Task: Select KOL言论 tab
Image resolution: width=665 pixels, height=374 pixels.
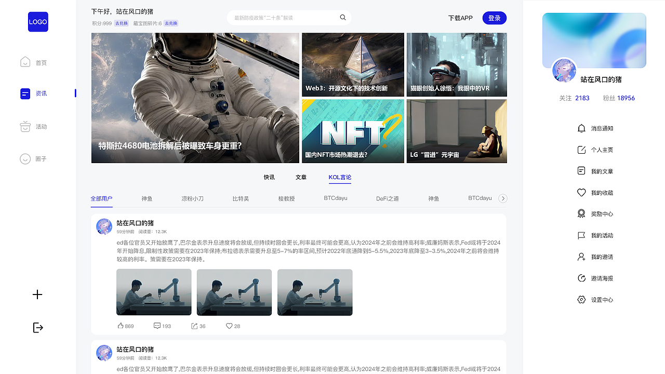Action: click(340, 177)
